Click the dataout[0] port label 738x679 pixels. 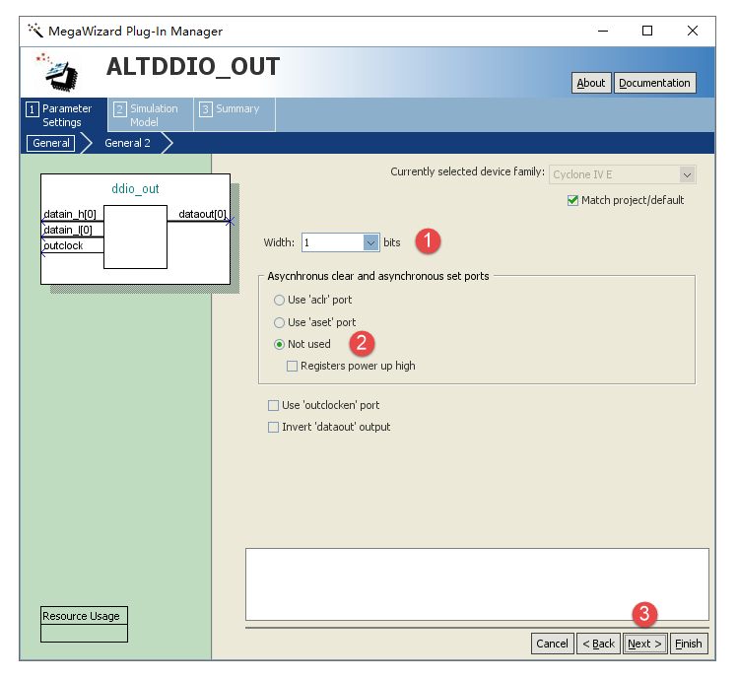tap(202, 214)
